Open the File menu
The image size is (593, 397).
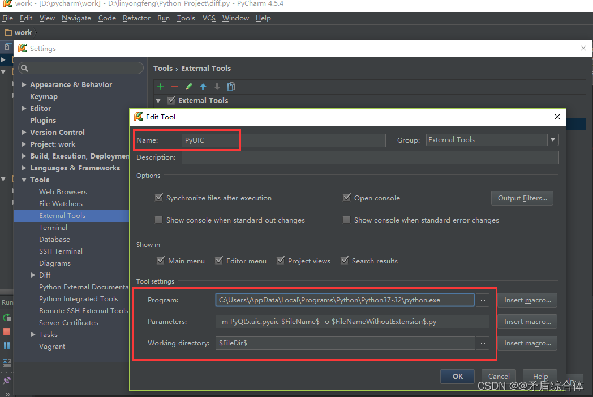(7, 18)
